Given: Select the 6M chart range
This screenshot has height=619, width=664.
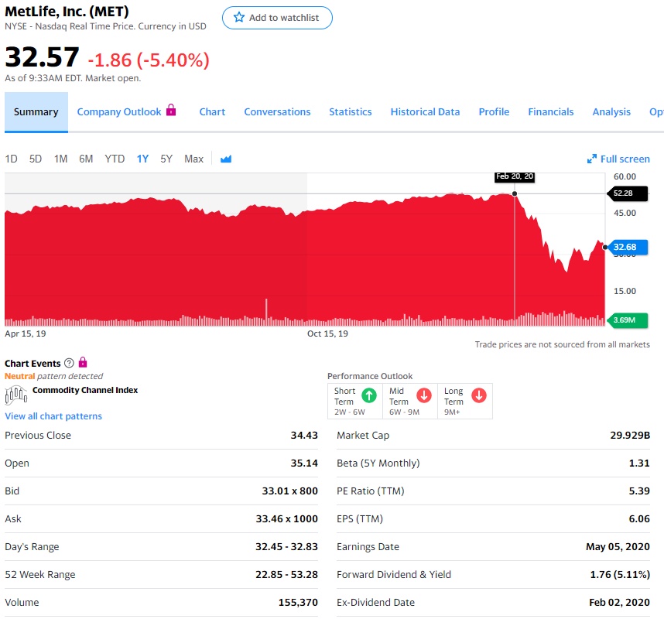Looking at the screenshot, I should pyautogui.click(x=86, y=159).
